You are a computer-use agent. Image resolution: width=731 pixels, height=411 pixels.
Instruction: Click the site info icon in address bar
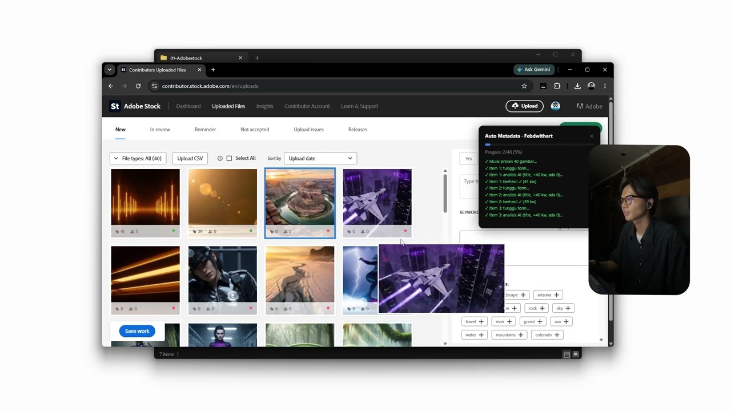154,86
